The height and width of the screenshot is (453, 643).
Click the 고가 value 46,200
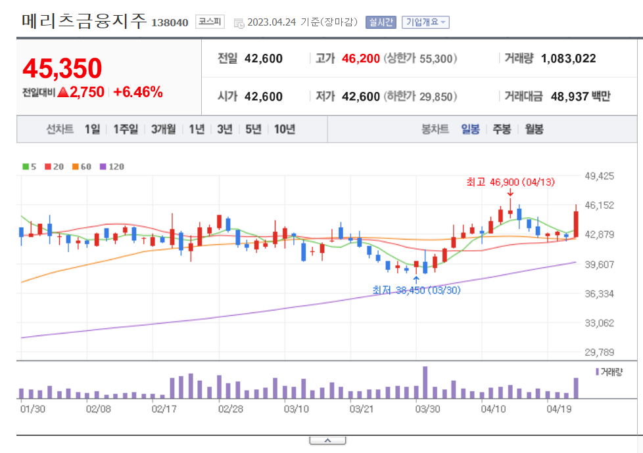tap(361, 58)
